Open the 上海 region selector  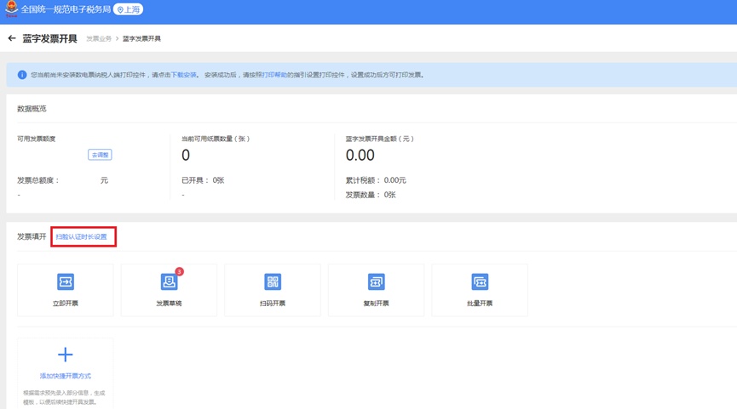click(129, 9)
